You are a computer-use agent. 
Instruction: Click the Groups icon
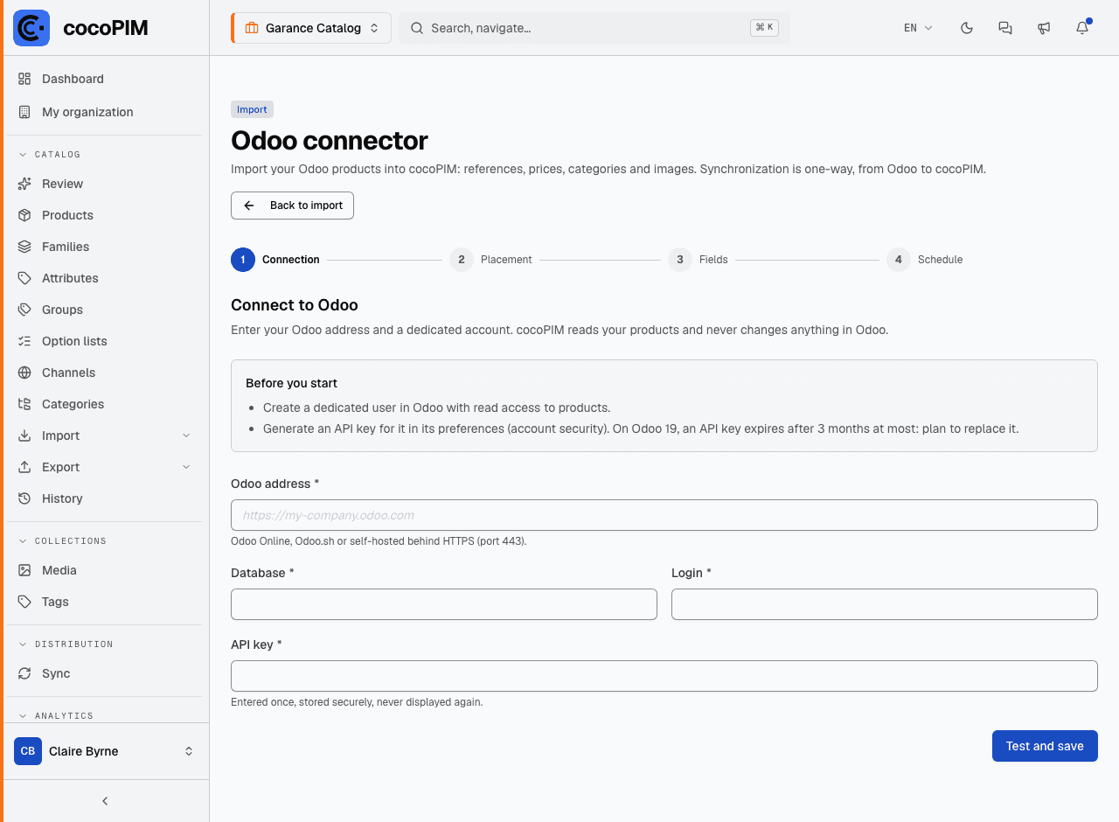pos(24,310)
